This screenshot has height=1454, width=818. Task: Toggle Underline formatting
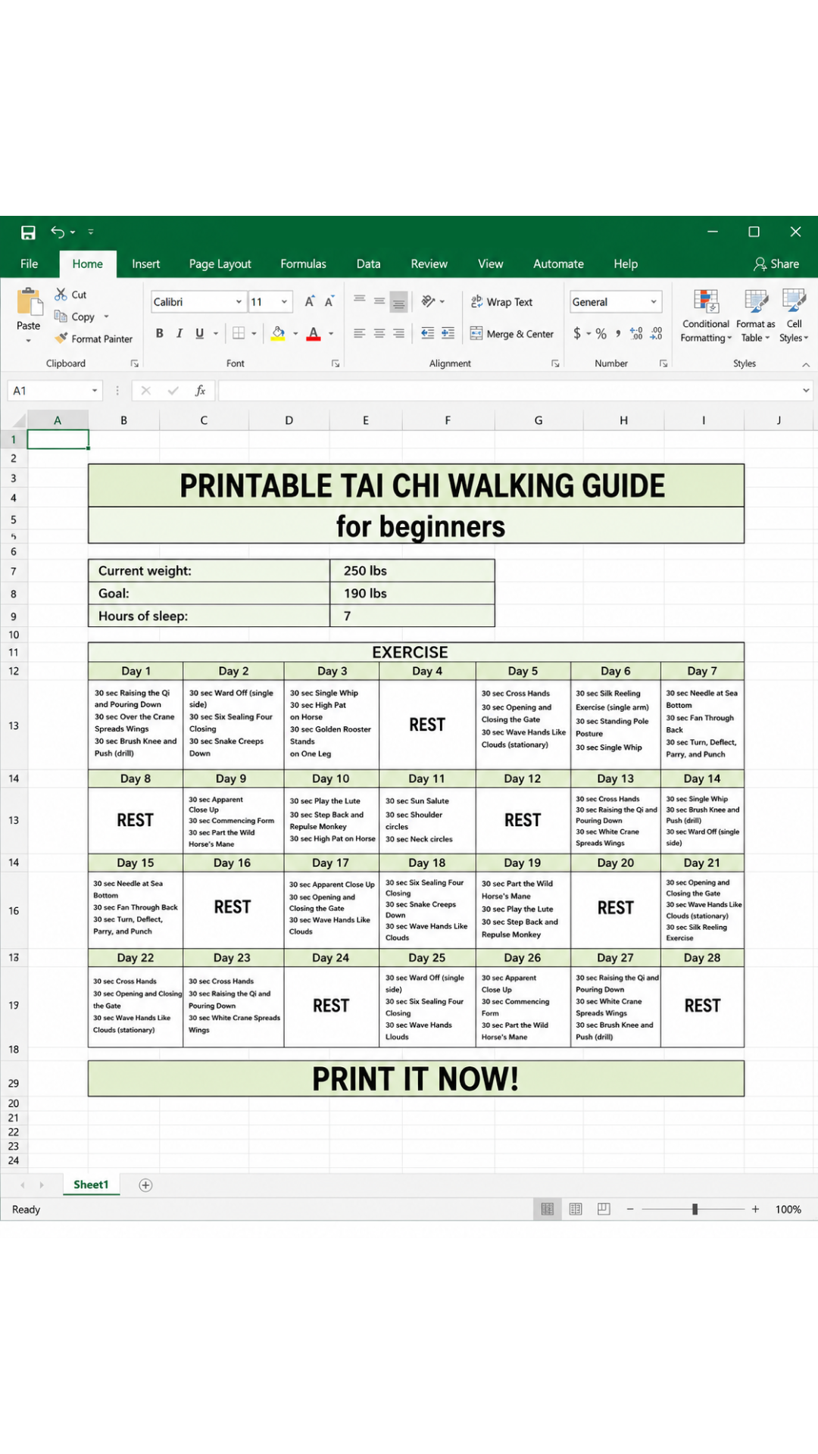click(200, 333)
